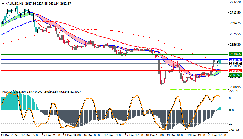The width and height of the screenshot is (243, 139).
Task: Click the red 2609.52 price label
Action: coord(235,71)
